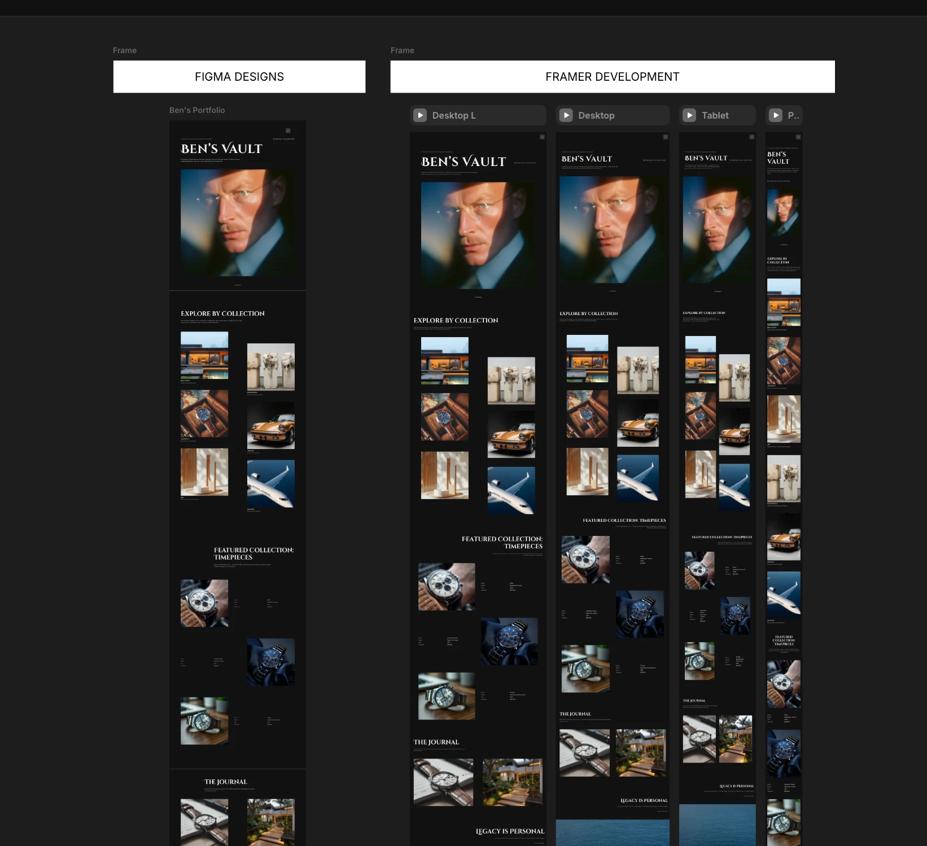
Task: Click BEN'S VAULT heading in the phone page
Action: point(778,158)
